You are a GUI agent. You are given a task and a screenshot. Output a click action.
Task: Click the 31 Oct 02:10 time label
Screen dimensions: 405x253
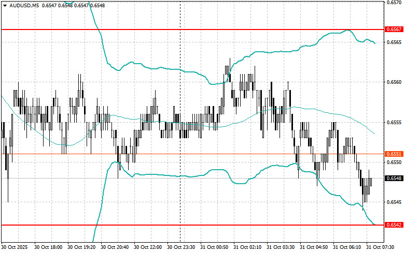247,247
